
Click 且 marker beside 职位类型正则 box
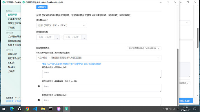39,86
